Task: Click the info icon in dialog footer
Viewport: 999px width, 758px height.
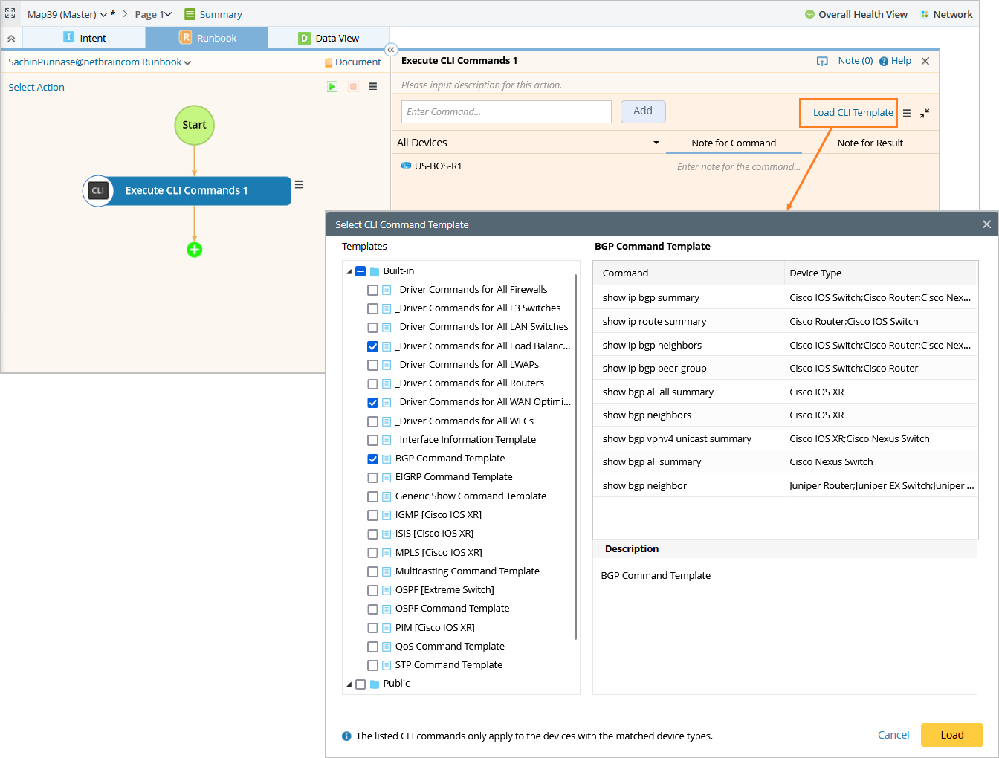Action: [x=346, y=736]
